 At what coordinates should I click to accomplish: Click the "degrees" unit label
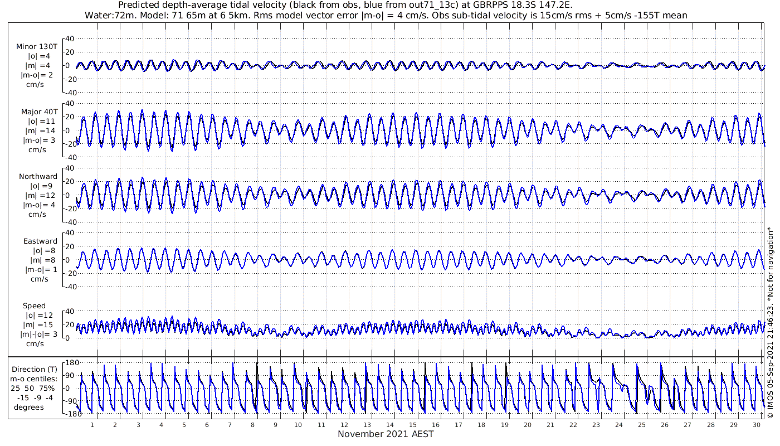(29, 407)
